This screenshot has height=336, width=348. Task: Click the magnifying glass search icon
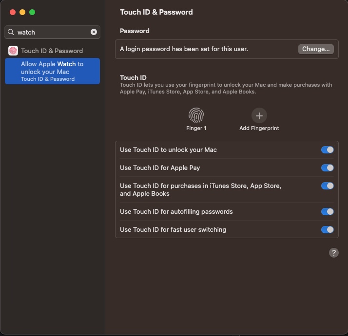tap(11, 32)
